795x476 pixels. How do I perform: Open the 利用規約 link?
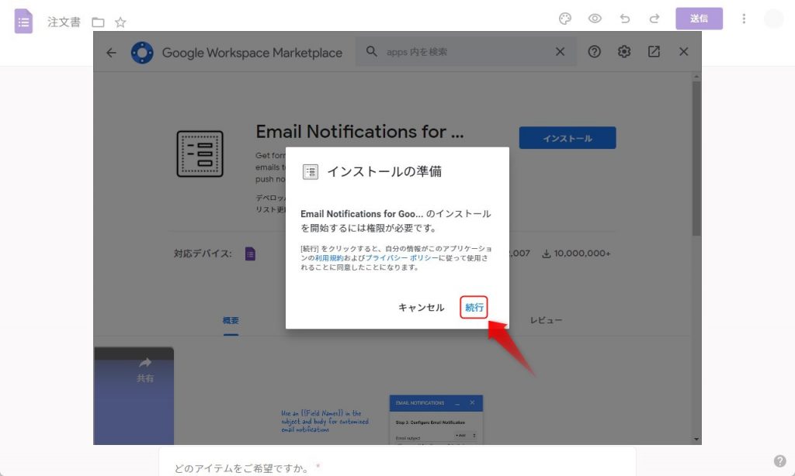[329, 257]
